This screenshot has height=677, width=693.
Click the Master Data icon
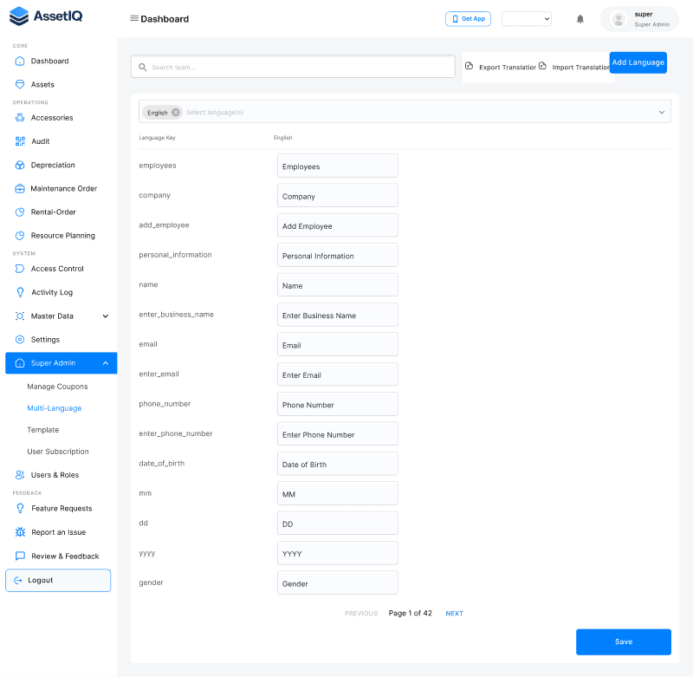pos(20,316)
